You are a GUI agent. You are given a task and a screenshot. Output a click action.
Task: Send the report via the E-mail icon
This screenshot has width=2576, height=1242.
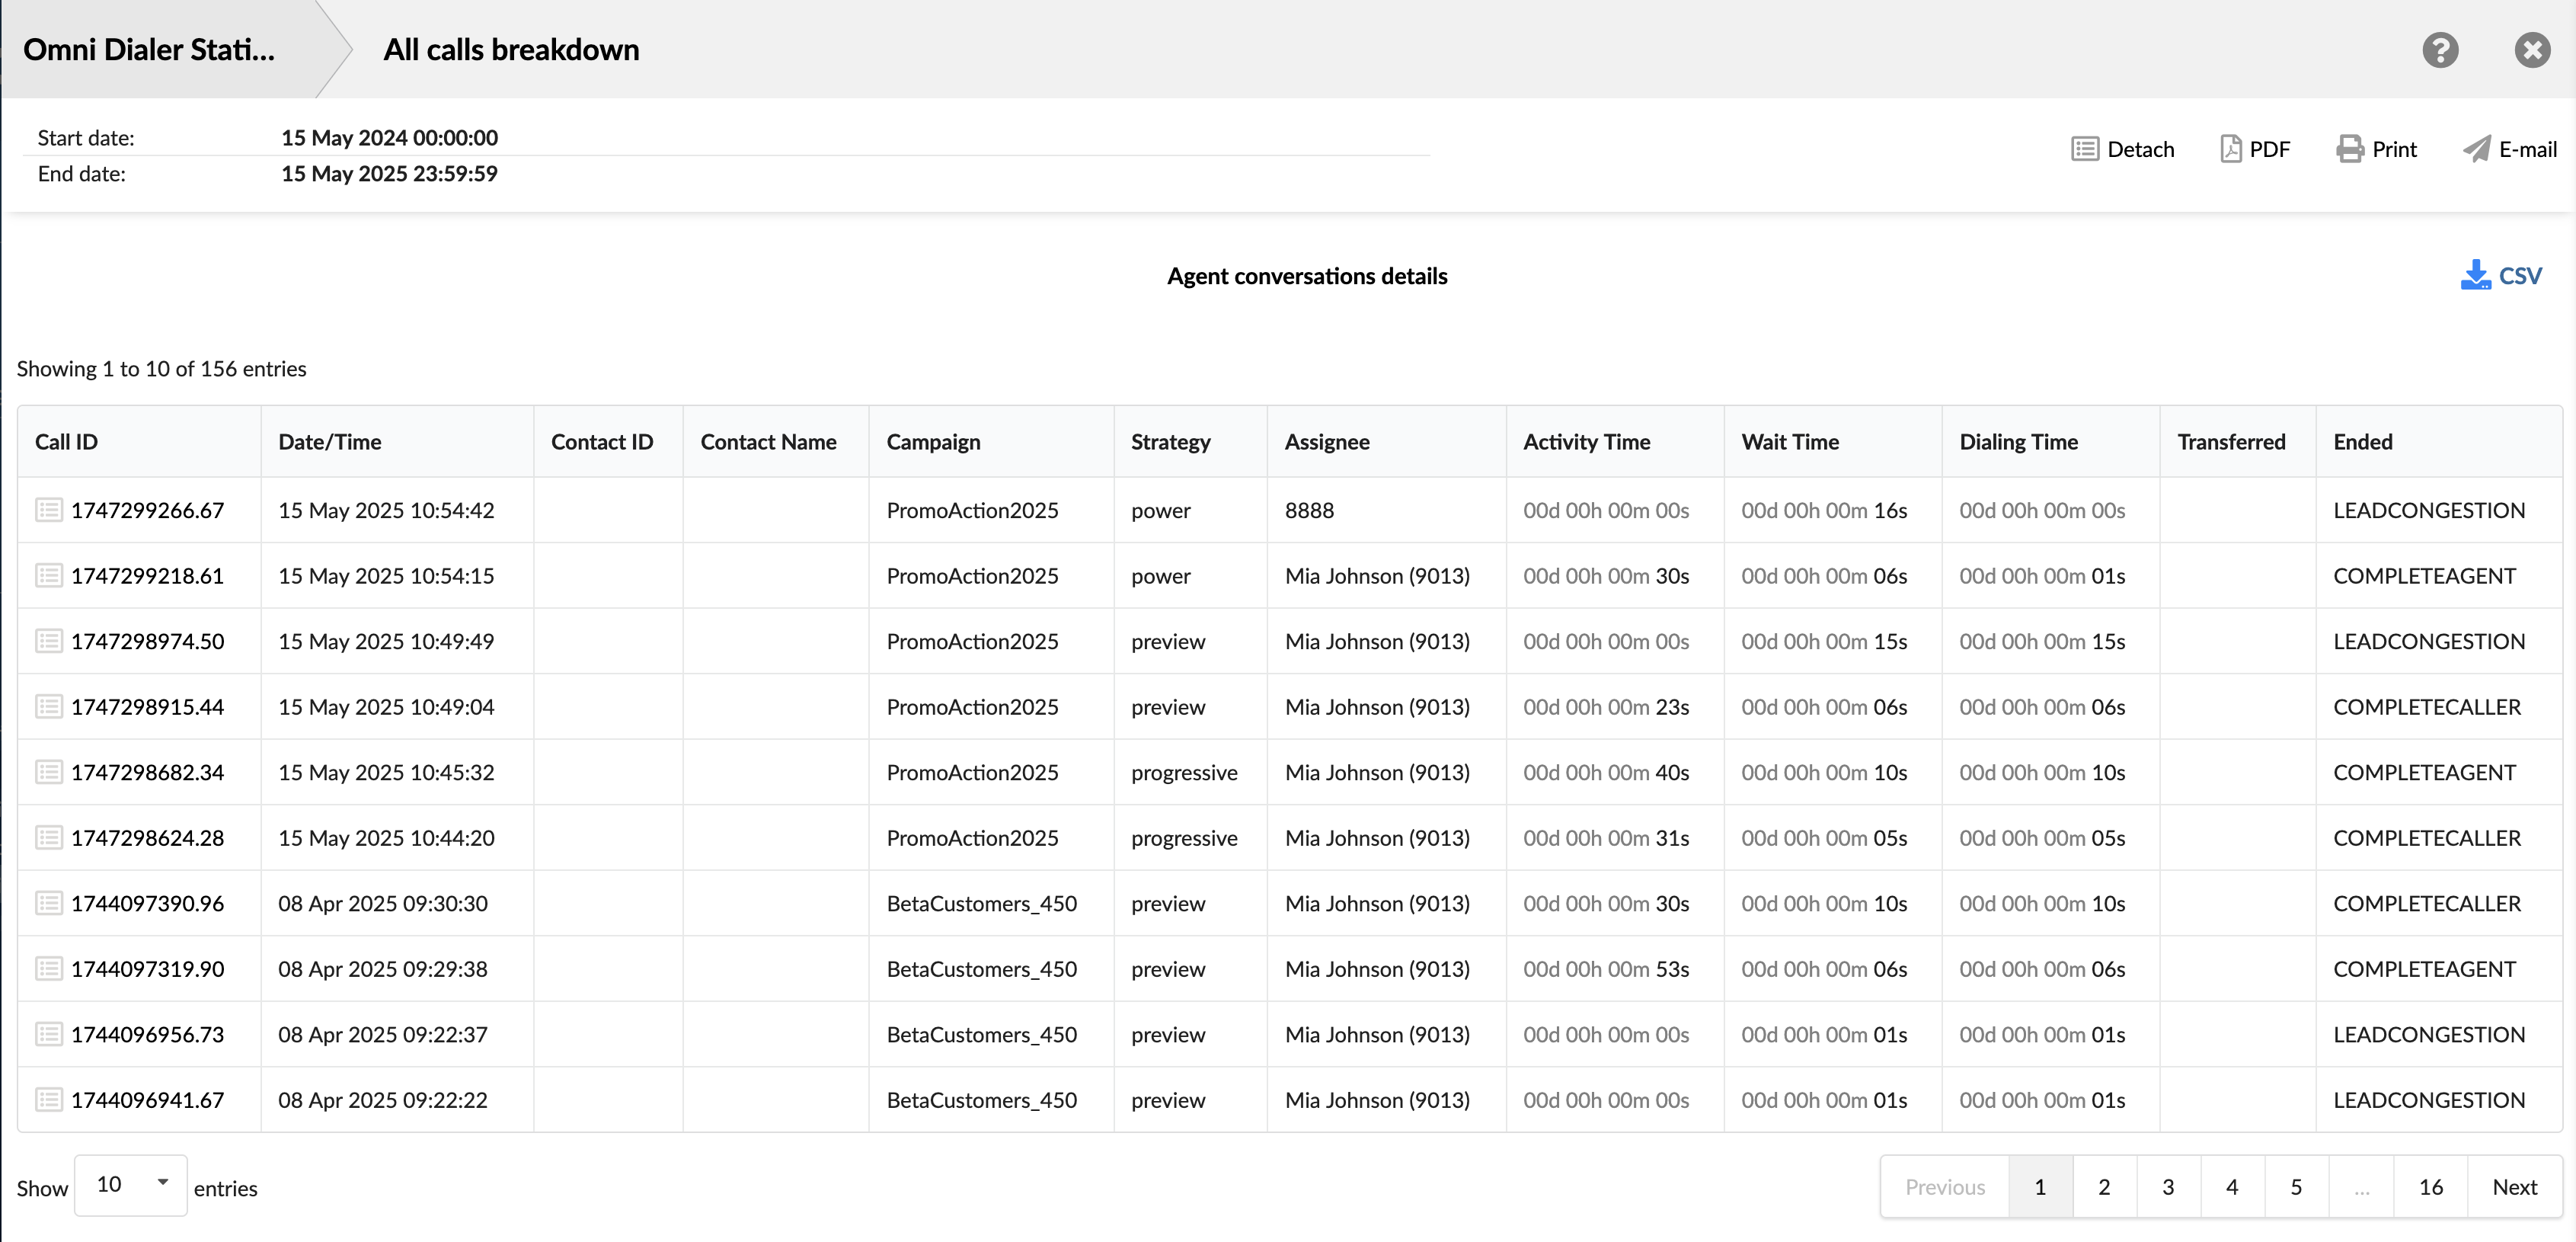2478,148
